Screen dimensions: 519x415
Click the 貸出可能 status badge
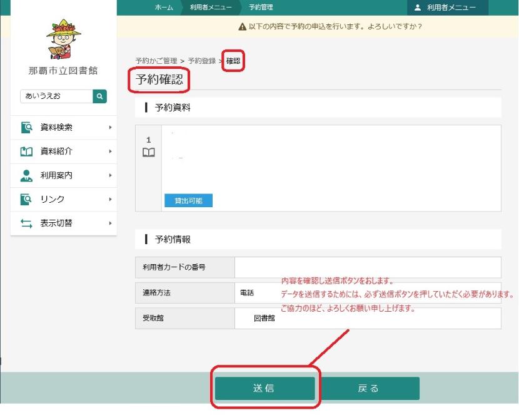click(188, 201)
